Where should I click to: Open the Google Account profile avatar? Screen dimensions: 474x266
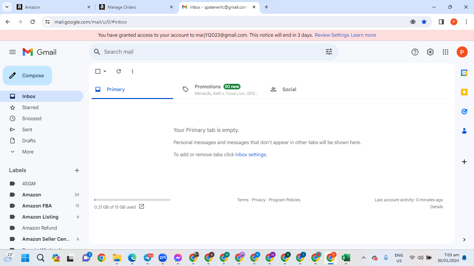click(462, 52)
